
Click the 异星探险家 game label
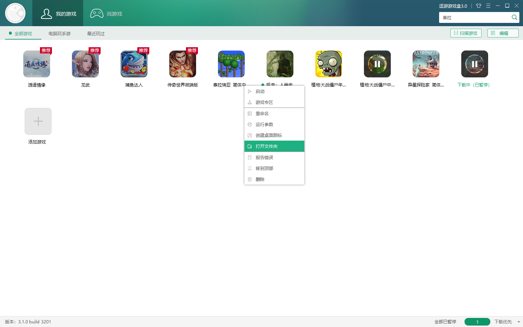coord(426,85)
